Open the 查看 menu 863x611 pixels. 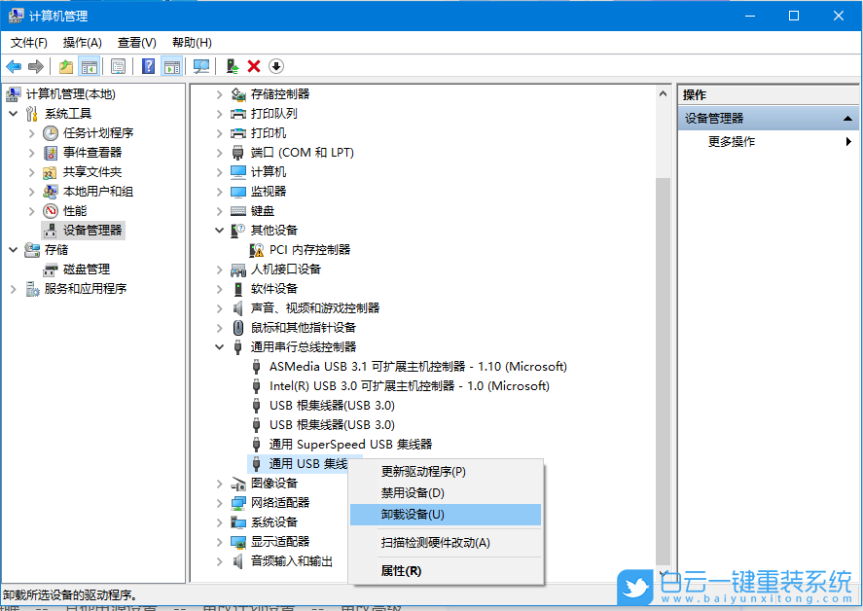click(x=135, y=42)
